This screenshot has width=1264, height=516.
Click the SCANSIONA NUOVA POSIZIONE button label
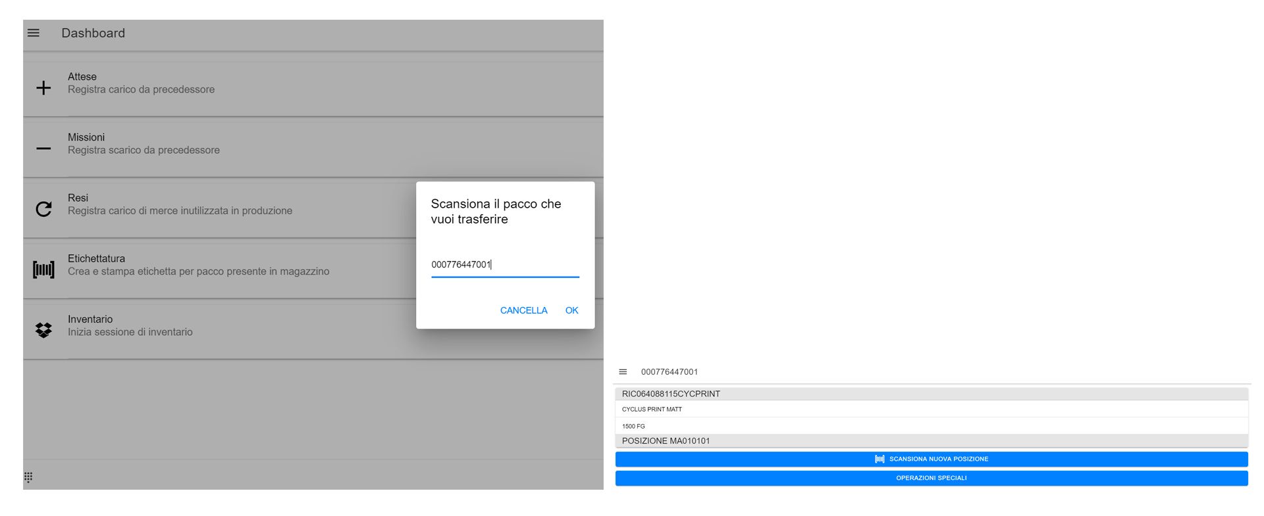[x=939, y=459]
